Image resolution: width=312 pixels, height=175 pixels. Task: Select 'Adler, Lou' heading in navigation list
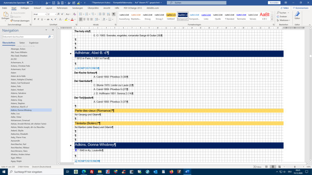coord(16,113)
